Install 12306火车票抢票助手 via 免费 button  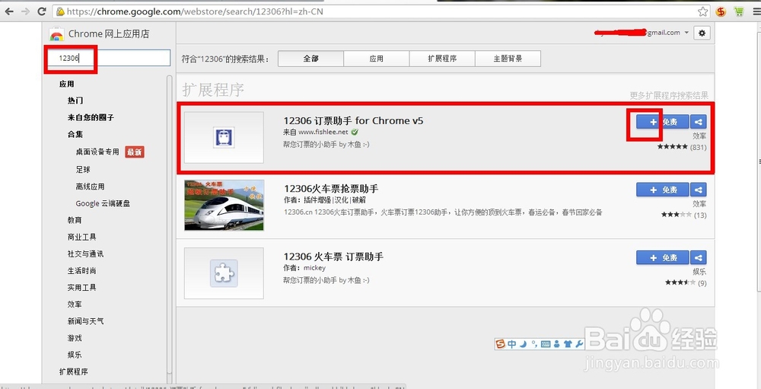(663, 190)
